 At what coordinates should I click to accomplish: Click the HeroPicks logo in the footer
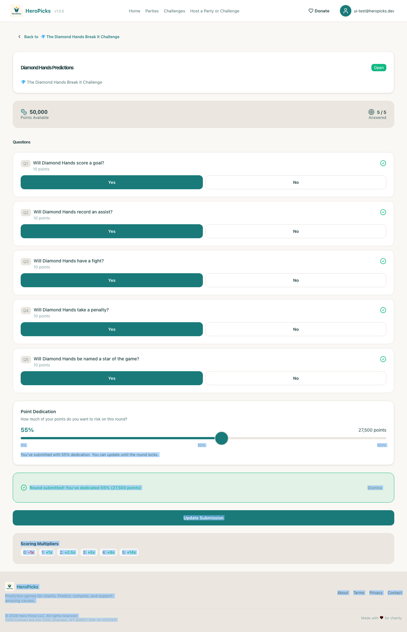(x=10, y=587)
